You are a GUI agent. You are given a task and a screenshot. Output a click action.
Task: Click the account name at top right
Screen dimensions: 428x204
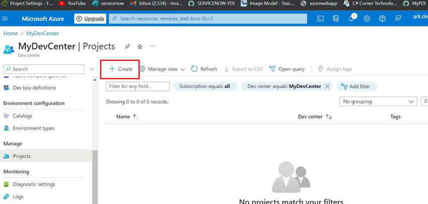pyautogui.click(x=420, y=17)
